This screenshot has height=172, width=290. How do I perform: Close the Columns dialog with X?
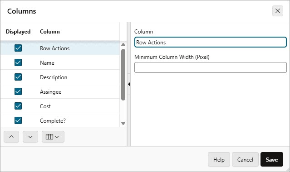coord(278,11)
